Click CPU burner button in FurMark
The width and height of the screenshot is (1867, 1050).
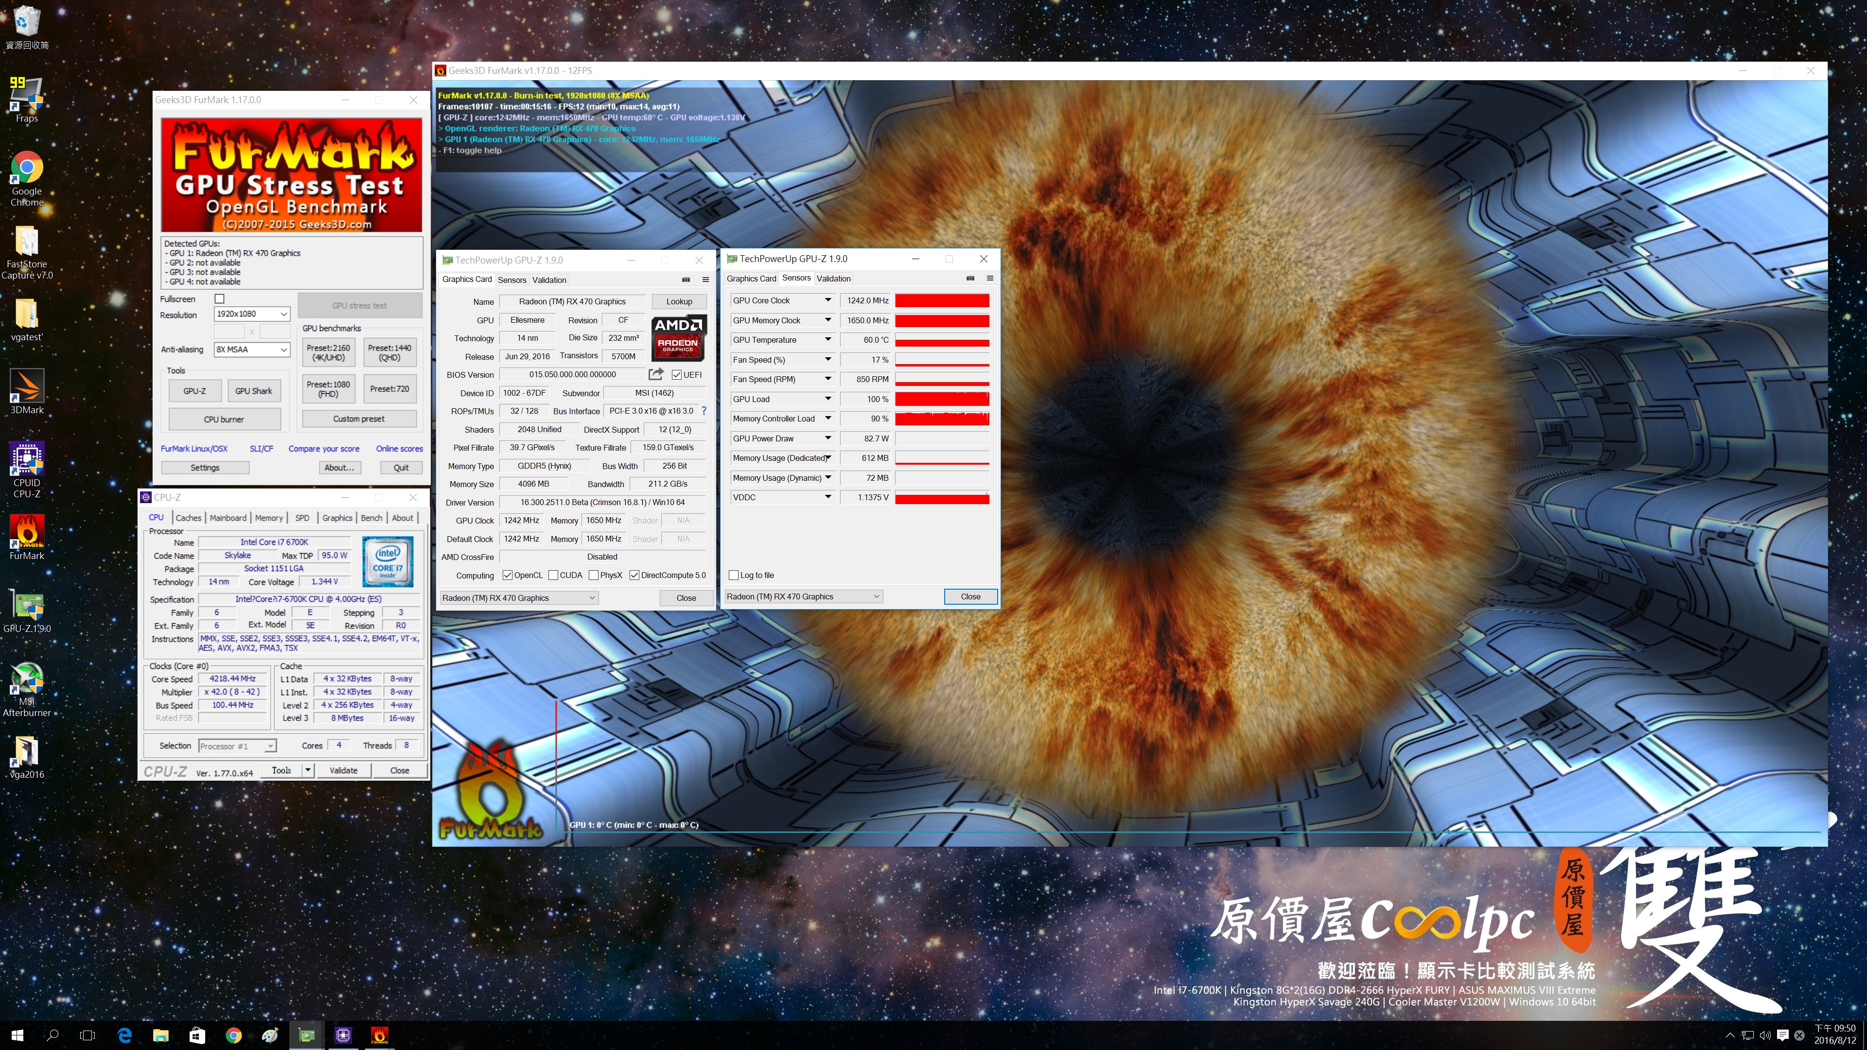[224, 419]
